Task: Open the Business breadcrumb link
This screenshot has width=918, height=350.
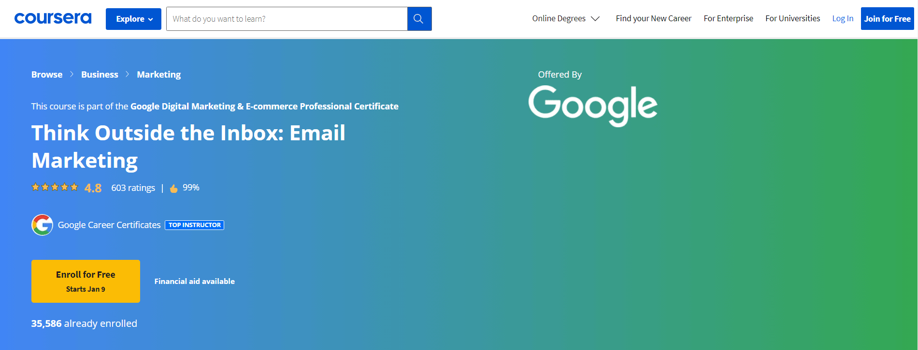Action: (100, 74)
